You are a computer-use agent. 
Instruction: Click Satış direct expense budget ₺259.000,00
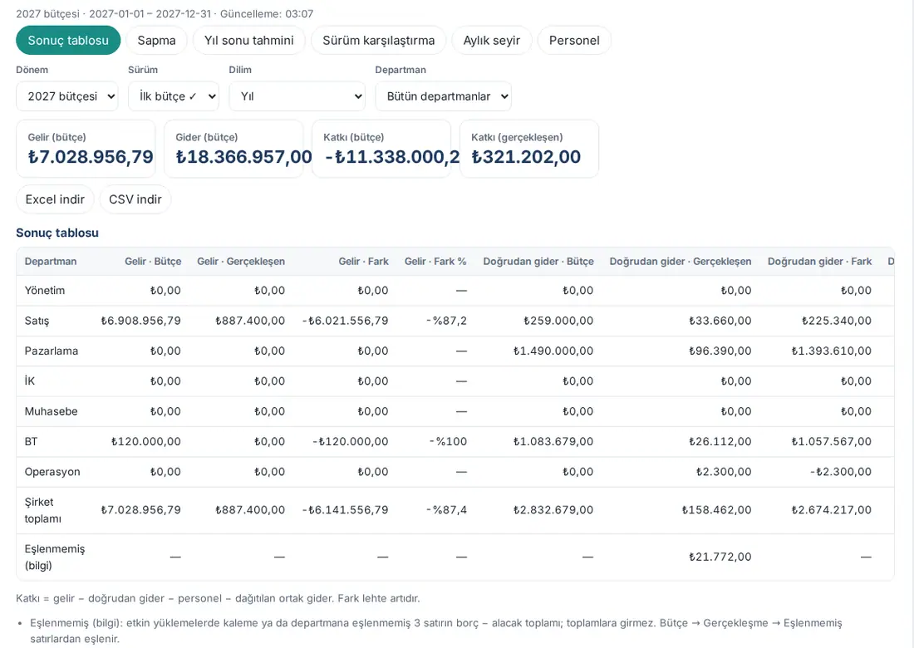pos(558,321)
